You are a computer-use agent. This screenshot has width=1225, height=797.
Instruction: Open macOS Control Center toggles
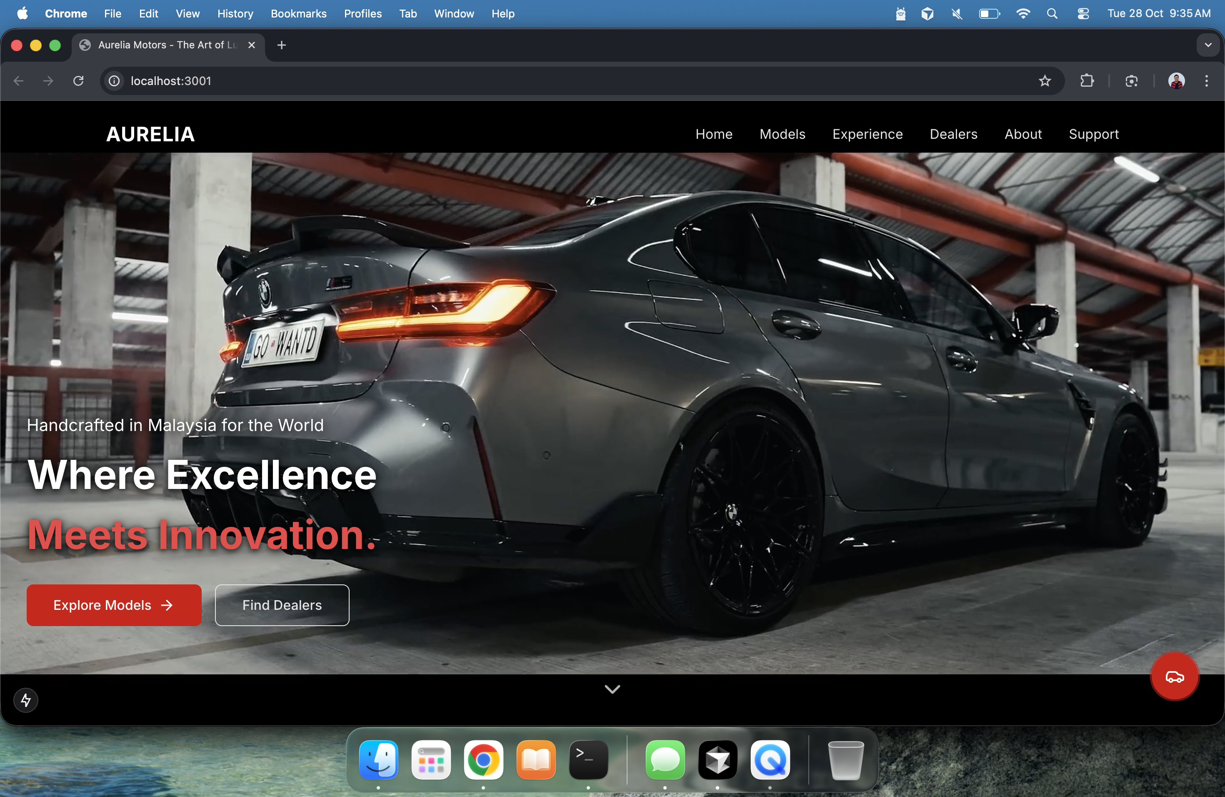[x=1083, y=14]
